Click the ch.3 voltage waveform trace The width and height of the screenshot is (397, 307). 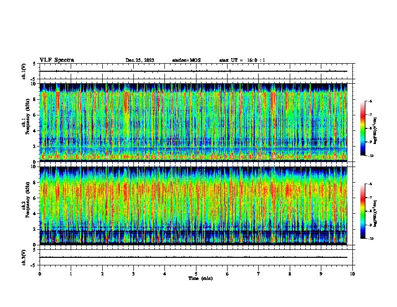(x=193, y=257)
